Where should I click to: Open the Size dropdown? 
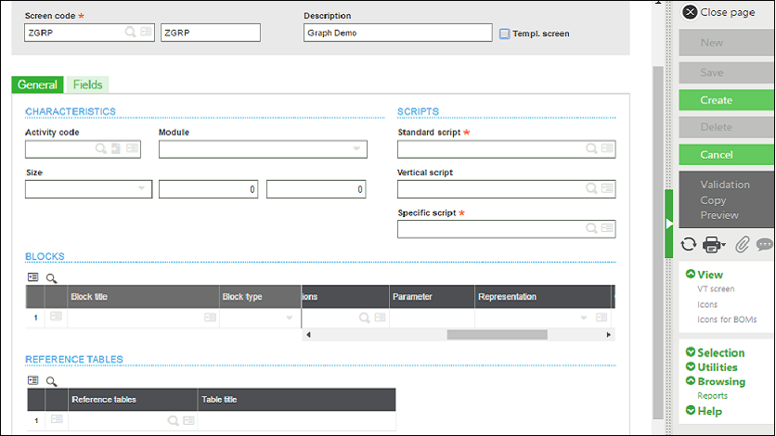tap(141, 188)
